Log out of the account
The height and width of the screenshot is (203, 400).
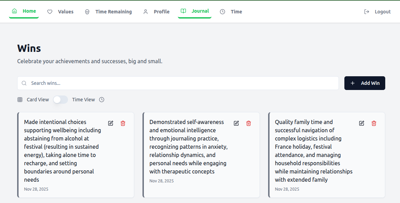click(377, 12)
